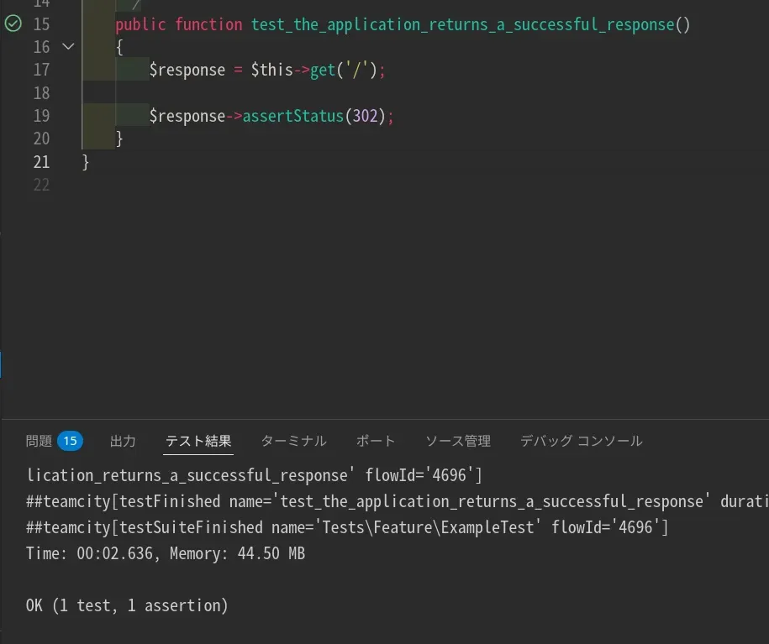The height and width of the screenshot is (644, 769).
Task: Click the green passed-test icon on line 15
Action: (x=13, y=24)
